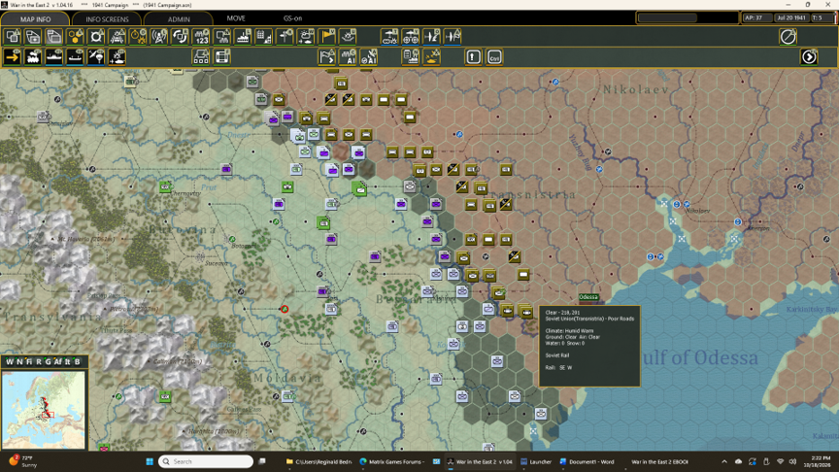Toggle the gear-ring circle map icon

pos(96,37)
